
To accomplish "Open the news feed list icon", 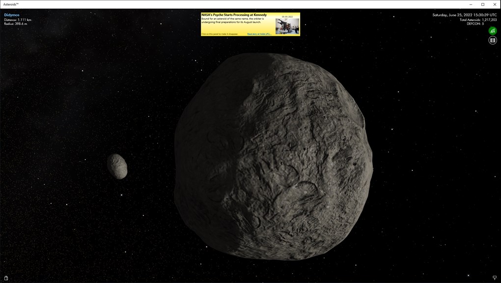I will pyautogui.click(x=492, y=40).
